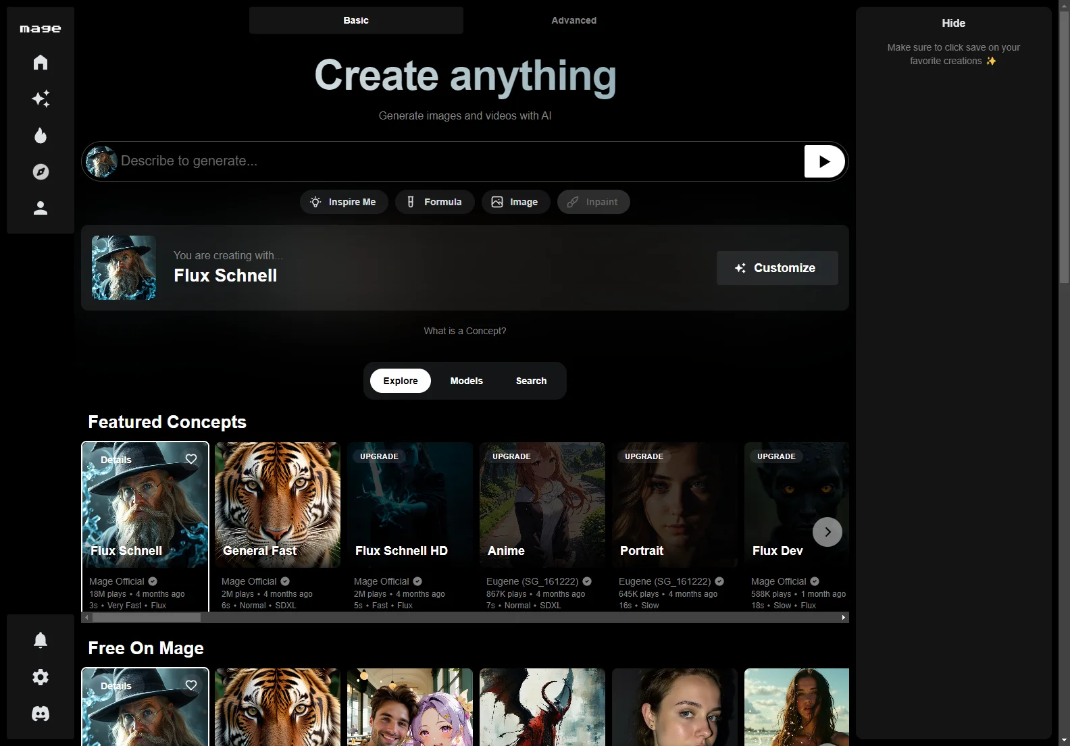The height and width of the screenshot is (746, 1070).
Task: Open the Explore compass icon in sidebar
Action: (x=41, y=171)
